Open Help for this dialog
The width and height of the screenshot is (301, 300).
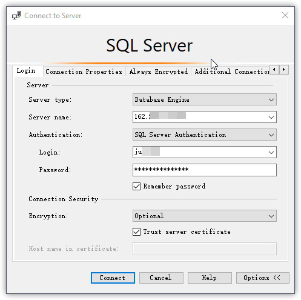[210, 278]
